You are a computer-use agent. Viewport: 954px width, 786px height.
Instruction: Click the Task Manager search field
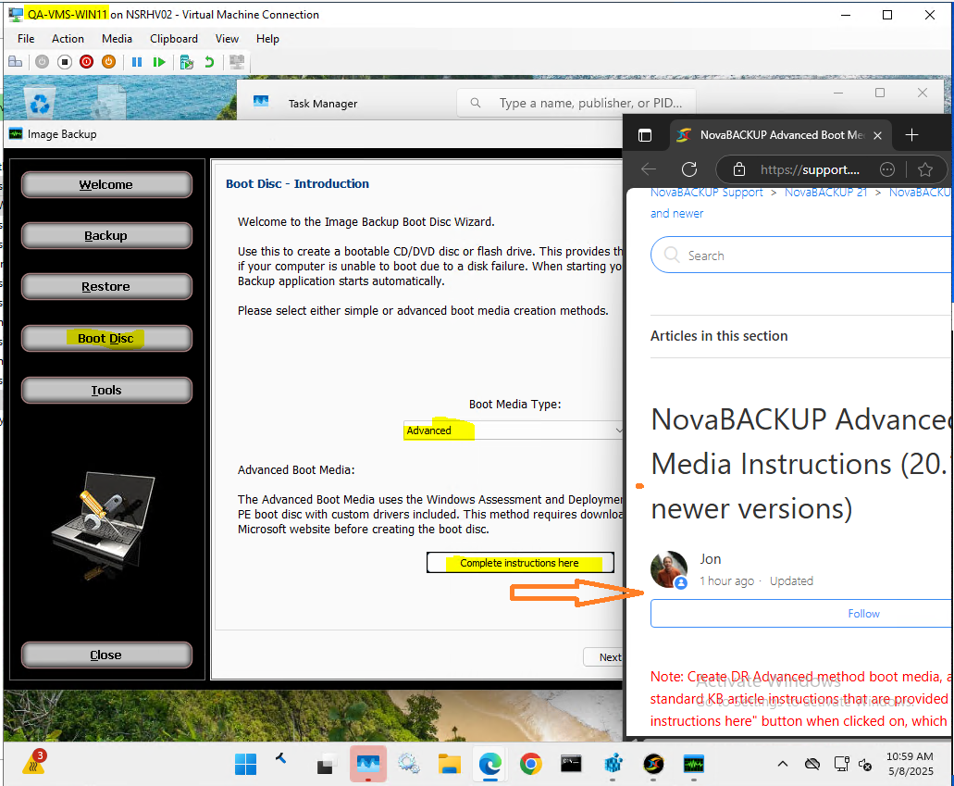[576, 103]
